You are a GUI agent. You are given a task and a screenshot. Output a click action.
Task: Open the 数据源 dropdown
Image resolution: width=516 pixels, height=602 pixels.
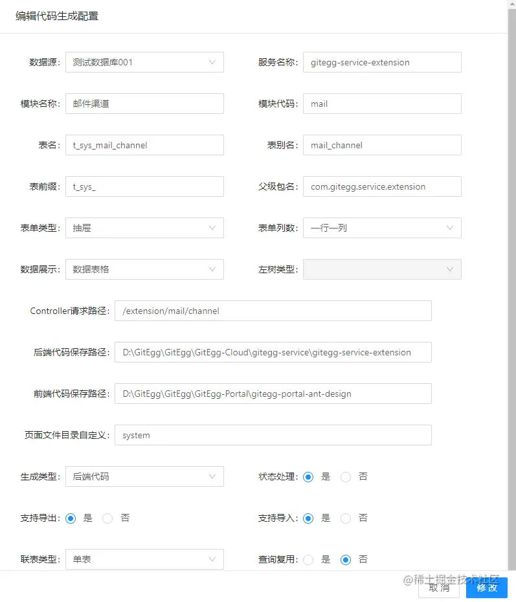144,62
